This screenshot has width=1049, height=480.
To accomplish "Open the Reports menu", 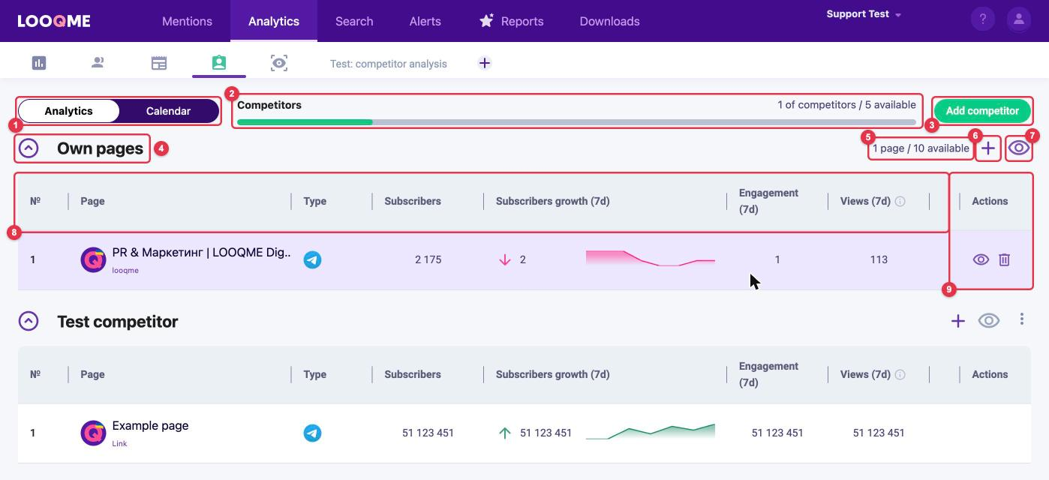I will [511, 21].
